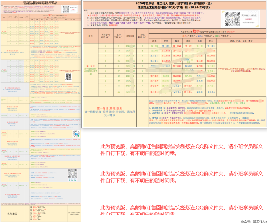Click the '资料编个人微信' label on the QR card
This screenshot has height=223, width=267.
[249, 15]
